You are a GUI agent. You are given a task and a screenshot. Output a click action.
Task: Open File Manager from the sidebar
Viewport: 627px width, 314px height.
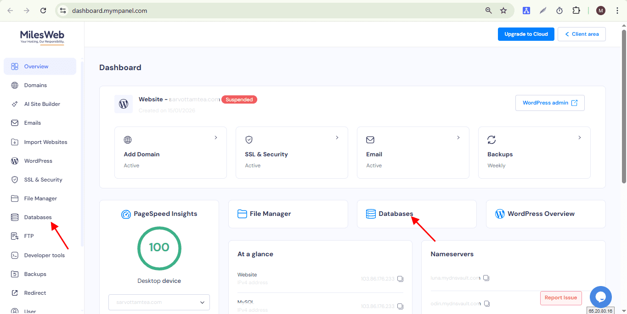(40, 198)
